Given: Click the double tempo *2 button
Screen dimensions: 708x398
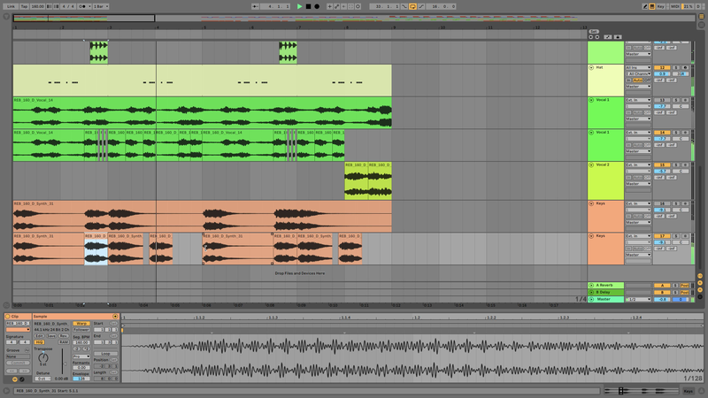Looking at the screenshot, I should 86,348.
